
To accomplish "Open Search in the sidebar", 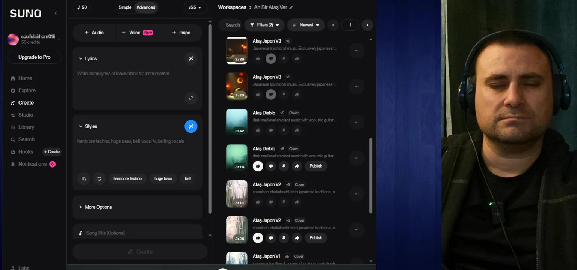I will click(23, 139).
